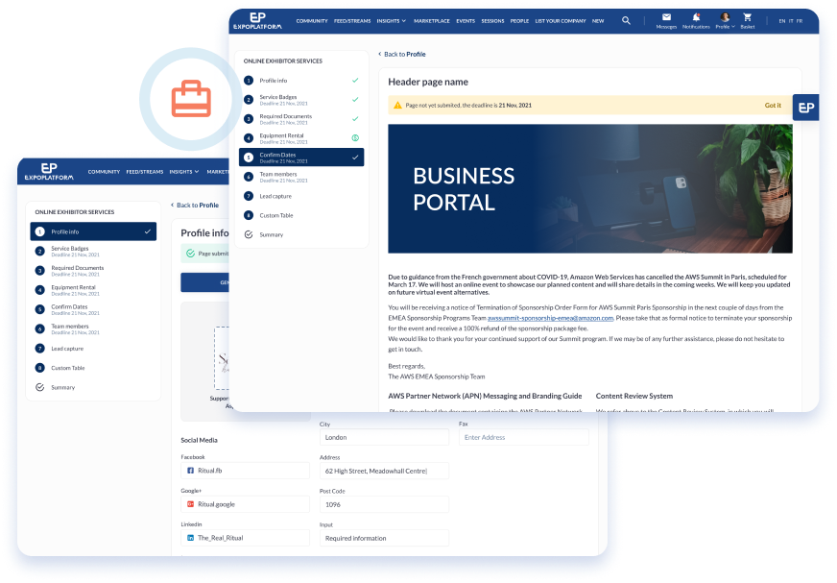Click Summary check-circle icon in front sidebar
Image resolution: width=837 pixels, height=583 pixels.
tap(249, 234)
